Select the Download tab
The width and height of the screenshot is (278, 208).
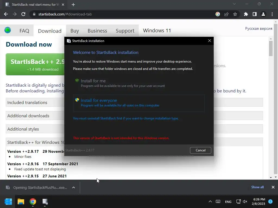pyautogui.click(x=50, y=31)
